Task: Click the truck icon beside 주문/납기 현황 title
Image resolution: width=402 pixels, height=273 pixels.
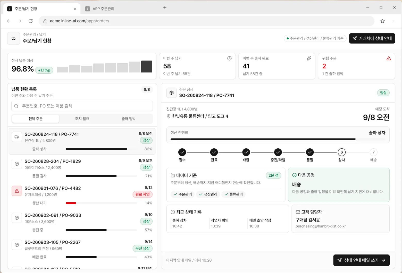Action: point(14,38)
